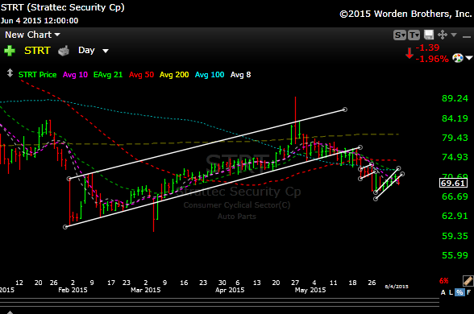Select the Avg 10 indicator label
The width and height of the screenshot is (474, 314).
[75, 75]
